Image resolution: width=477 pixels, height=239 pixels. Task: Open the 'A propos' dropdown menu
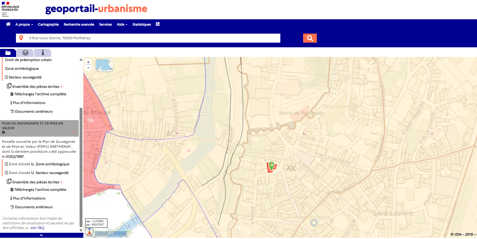(24, 25)
